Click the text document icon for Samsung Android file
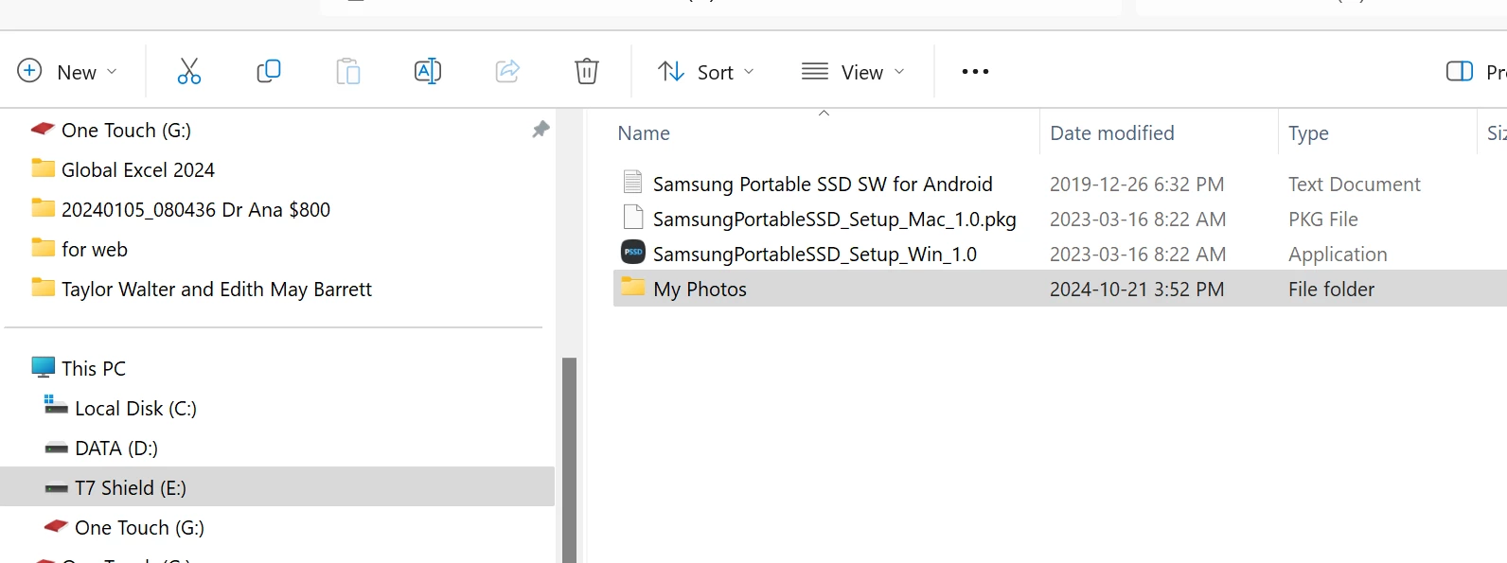1507x563 pixels. tap(632, 182)
